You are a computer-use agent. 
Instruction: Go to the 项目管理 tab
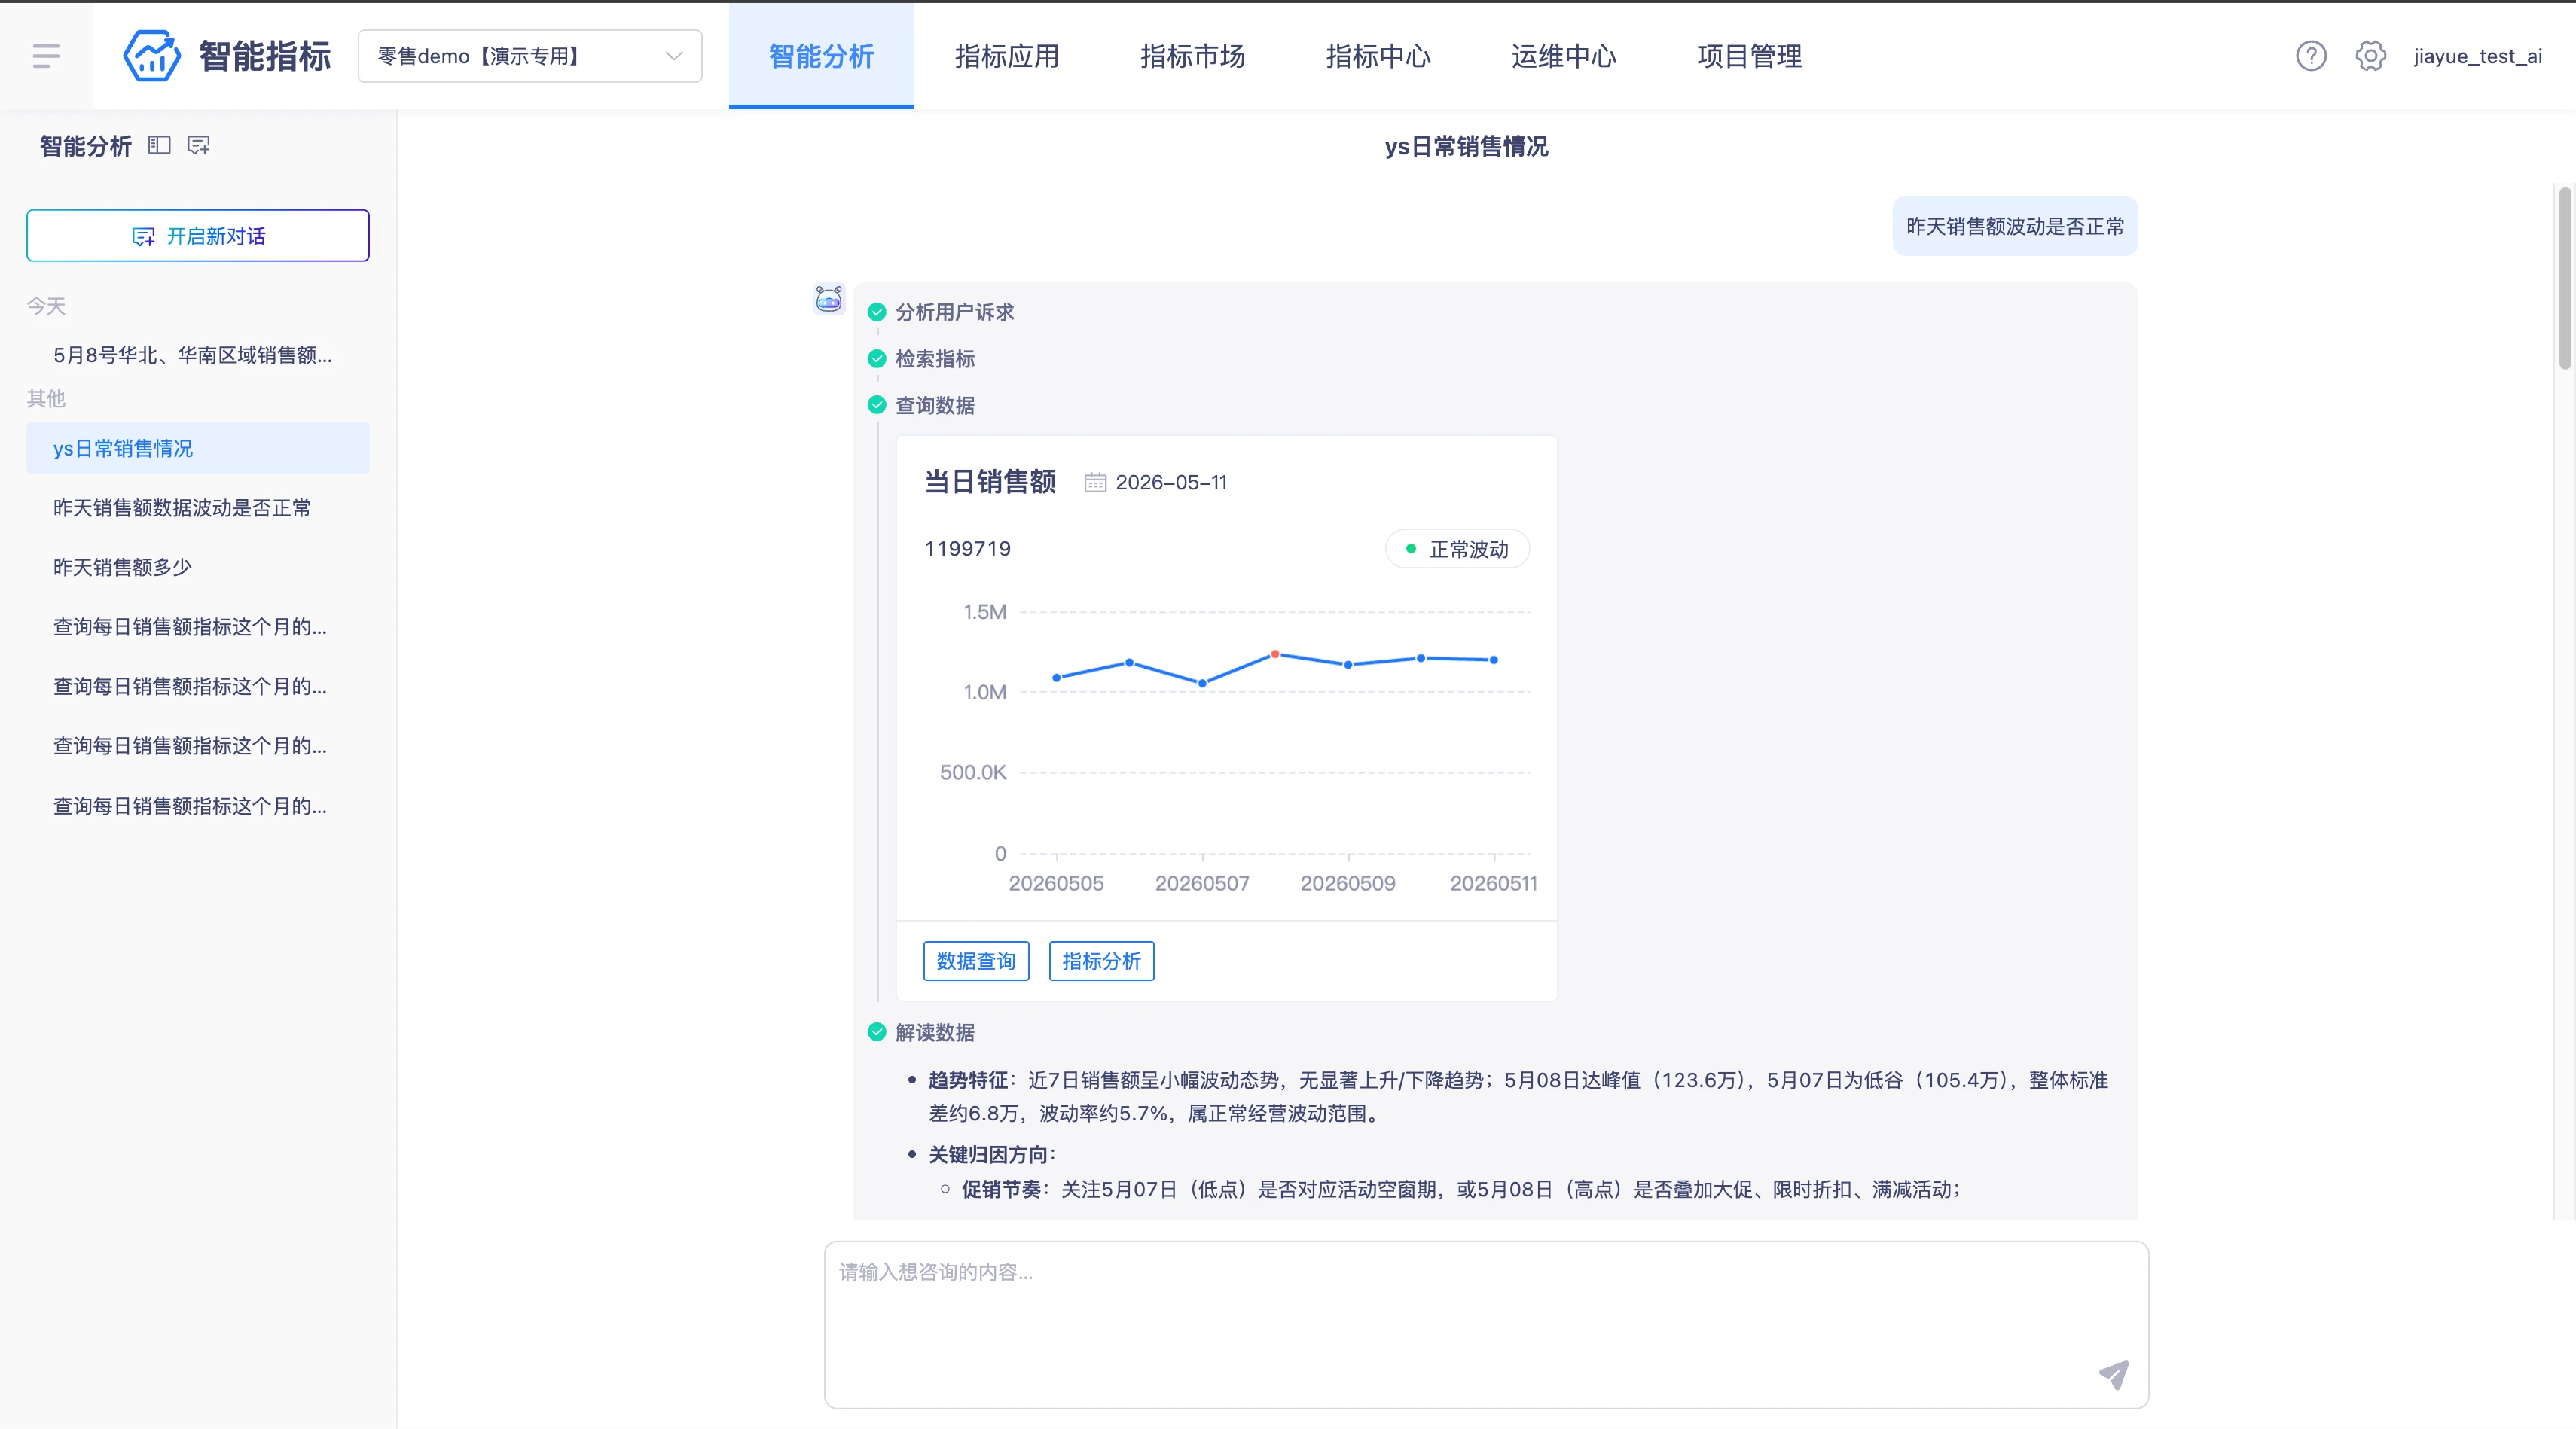click(x=1749, y=56)
